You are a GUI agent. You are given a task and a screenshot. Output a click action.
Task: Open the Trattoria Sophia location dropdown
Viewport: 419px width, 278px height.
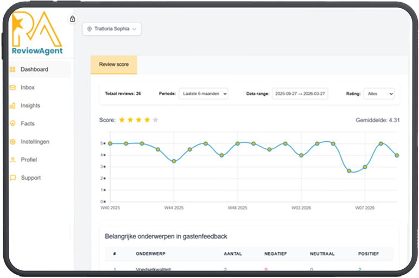[112, 29]
